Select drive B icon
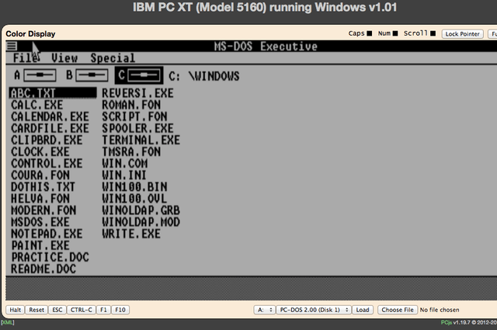The width and height of the screenshot is (497, 330). [x=92, y=75]
